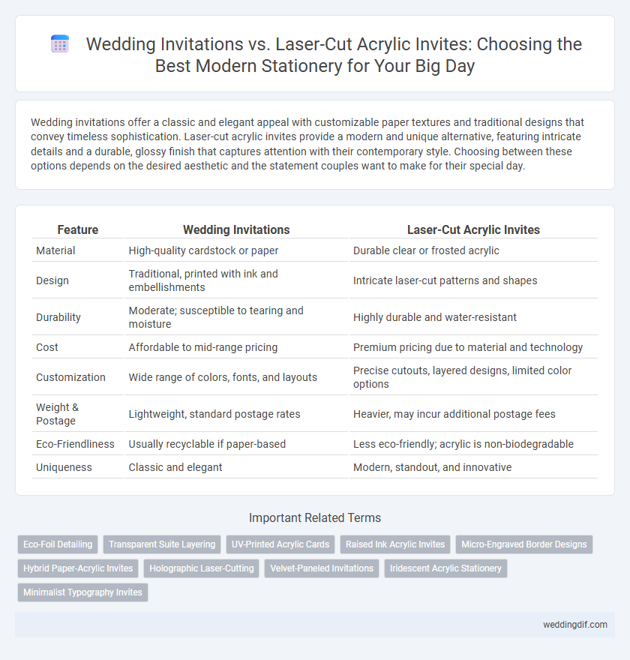Open the Eco-Foil Detailing tag
This screenshot has height=660, width=630.
(58, 544)
